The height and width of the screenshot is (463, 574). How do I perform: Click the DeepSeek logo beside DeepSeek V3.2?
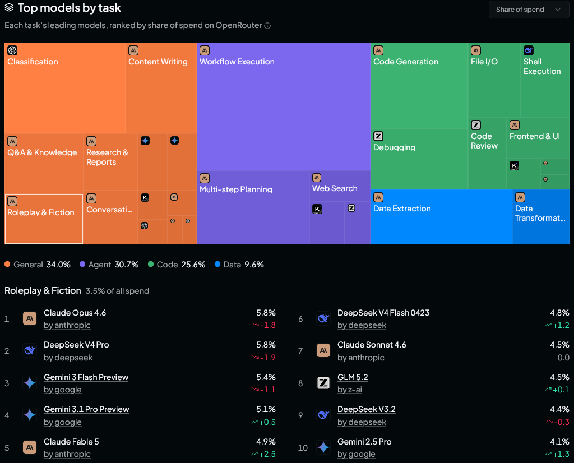(x=323, y=415)
